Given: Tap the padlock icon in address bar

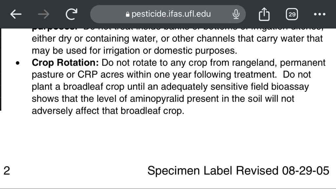Looking at the screenshot, I should (128, 14).
